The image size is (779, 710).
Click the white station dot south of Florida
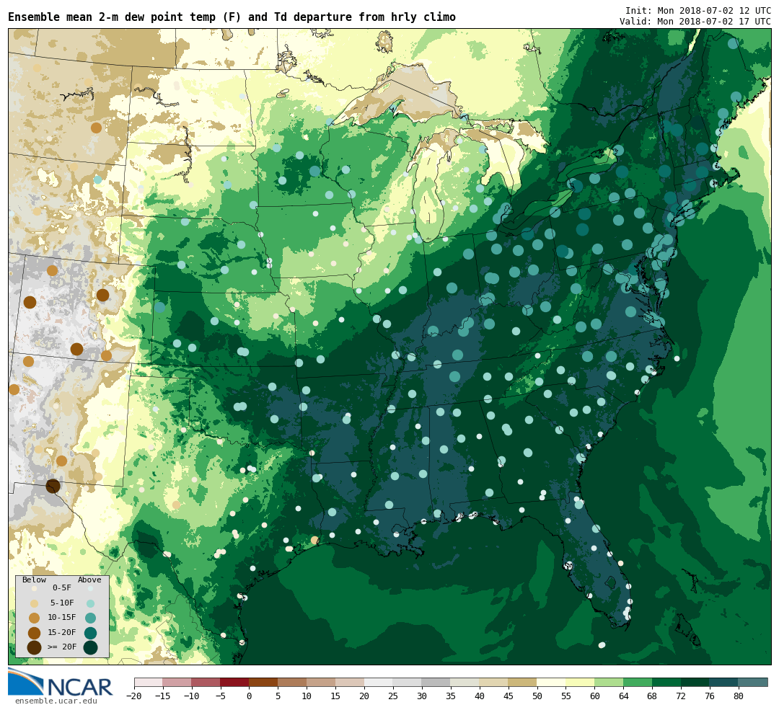[602, 645]
